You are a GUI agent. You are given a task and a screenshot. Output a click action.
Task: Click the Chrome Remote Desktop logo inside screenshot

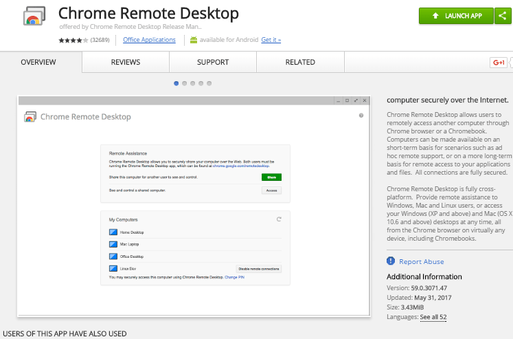(x=30, y=117)
